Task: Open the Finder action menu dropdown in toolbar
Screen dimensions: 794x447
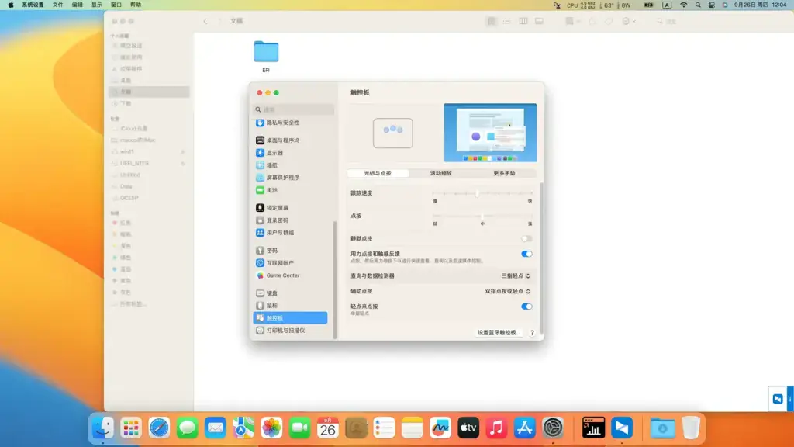Action: pyautogui.click(x=628, y=21)
